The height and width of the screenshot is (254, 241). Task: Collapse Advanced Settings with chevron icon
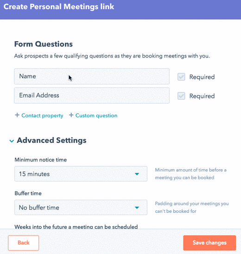pyautogui.click(x=12, y=141)
